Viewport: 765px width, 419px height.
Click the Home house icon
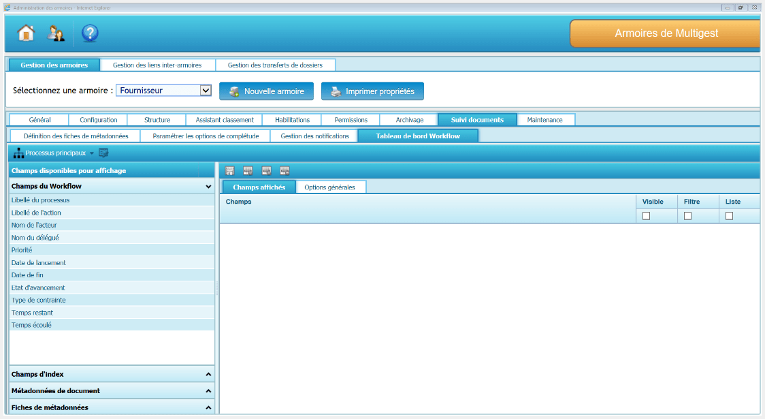(26, 33)
